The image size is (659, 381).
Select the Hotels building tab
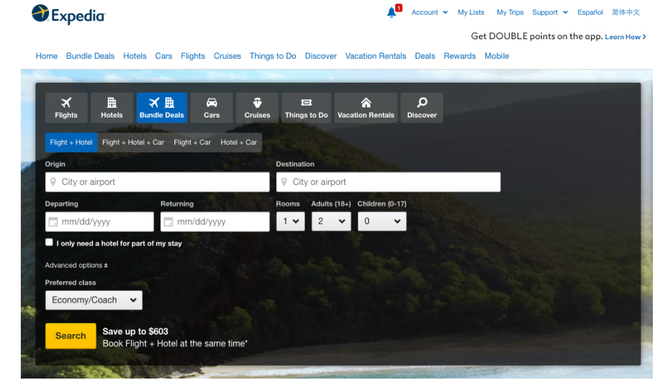point(111,108)
